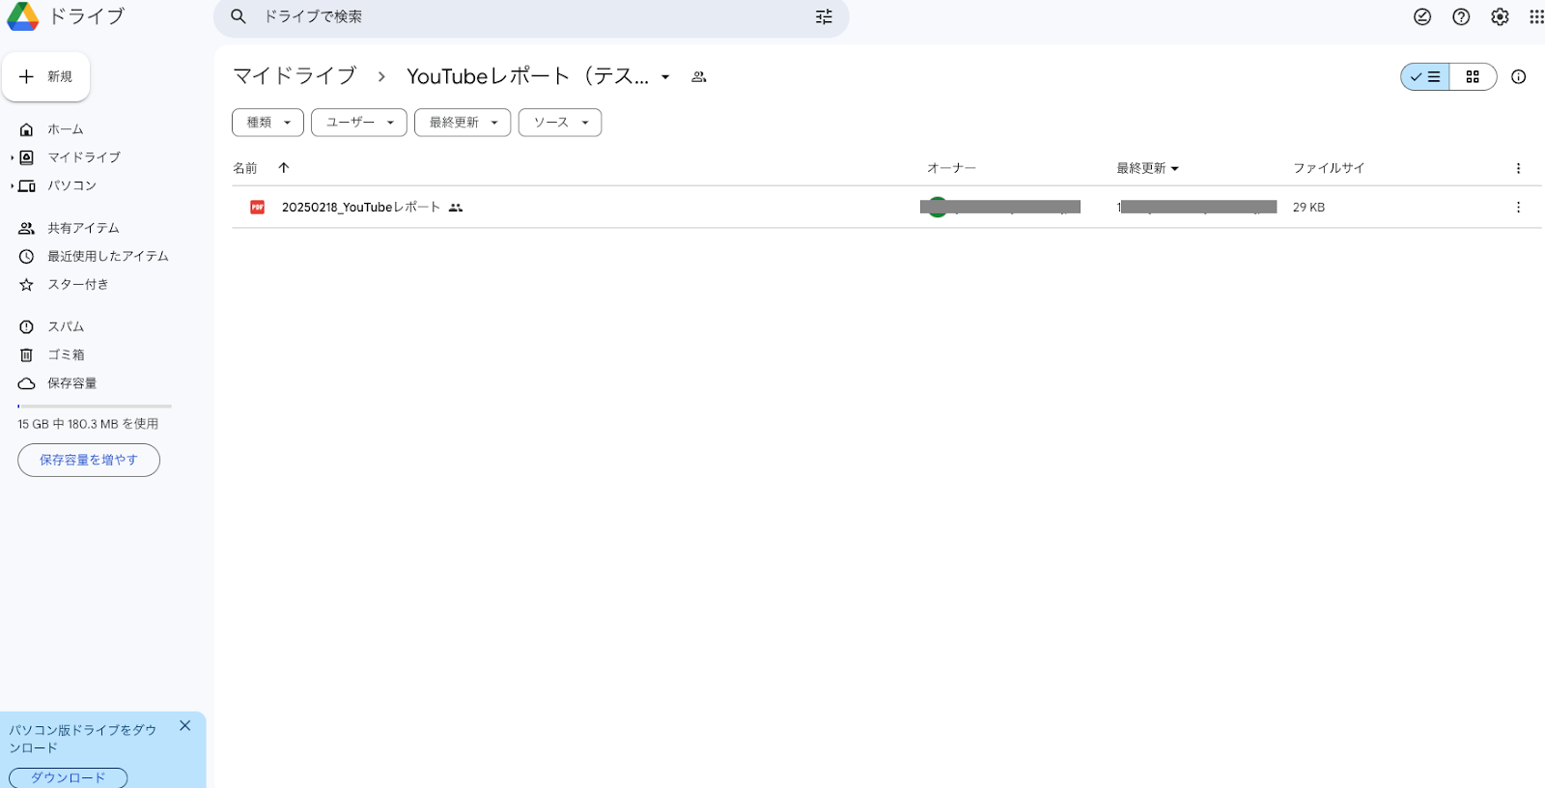The height and width of the screenshot is (788, 1545).
Task: Reverse sort direction arrow next to 名前
Action: 284,168
